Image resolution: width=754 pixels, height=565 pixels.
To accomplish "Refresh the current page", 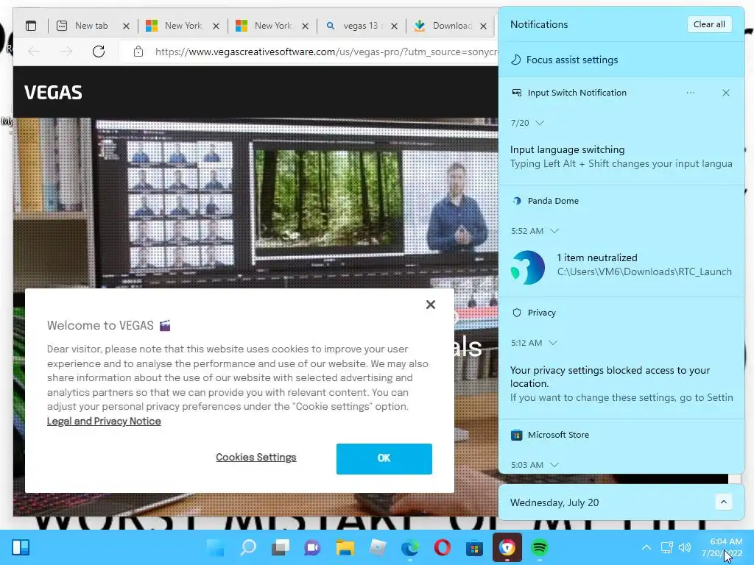I will 99,51.
